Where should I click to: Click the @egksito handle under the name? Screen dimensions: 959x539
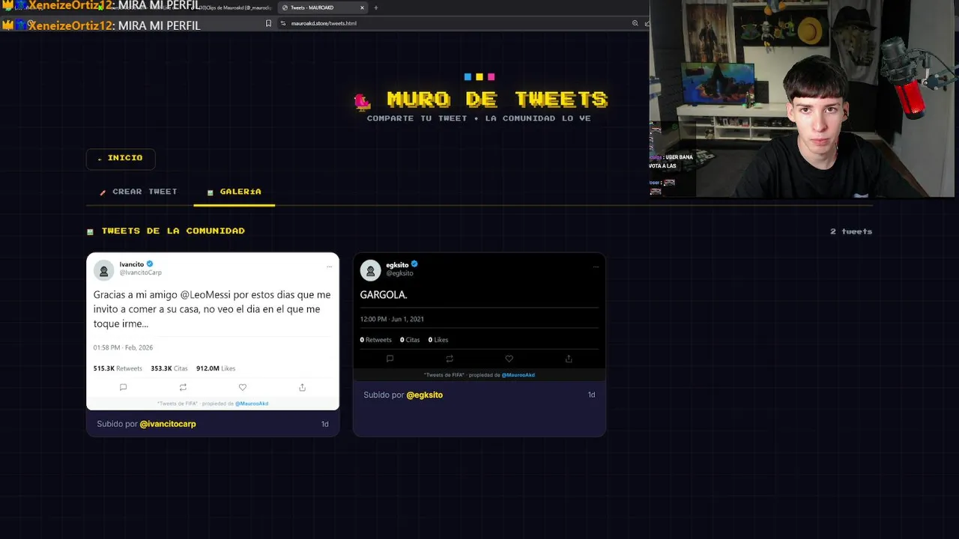pyautogui.click(x=400, y=273)
